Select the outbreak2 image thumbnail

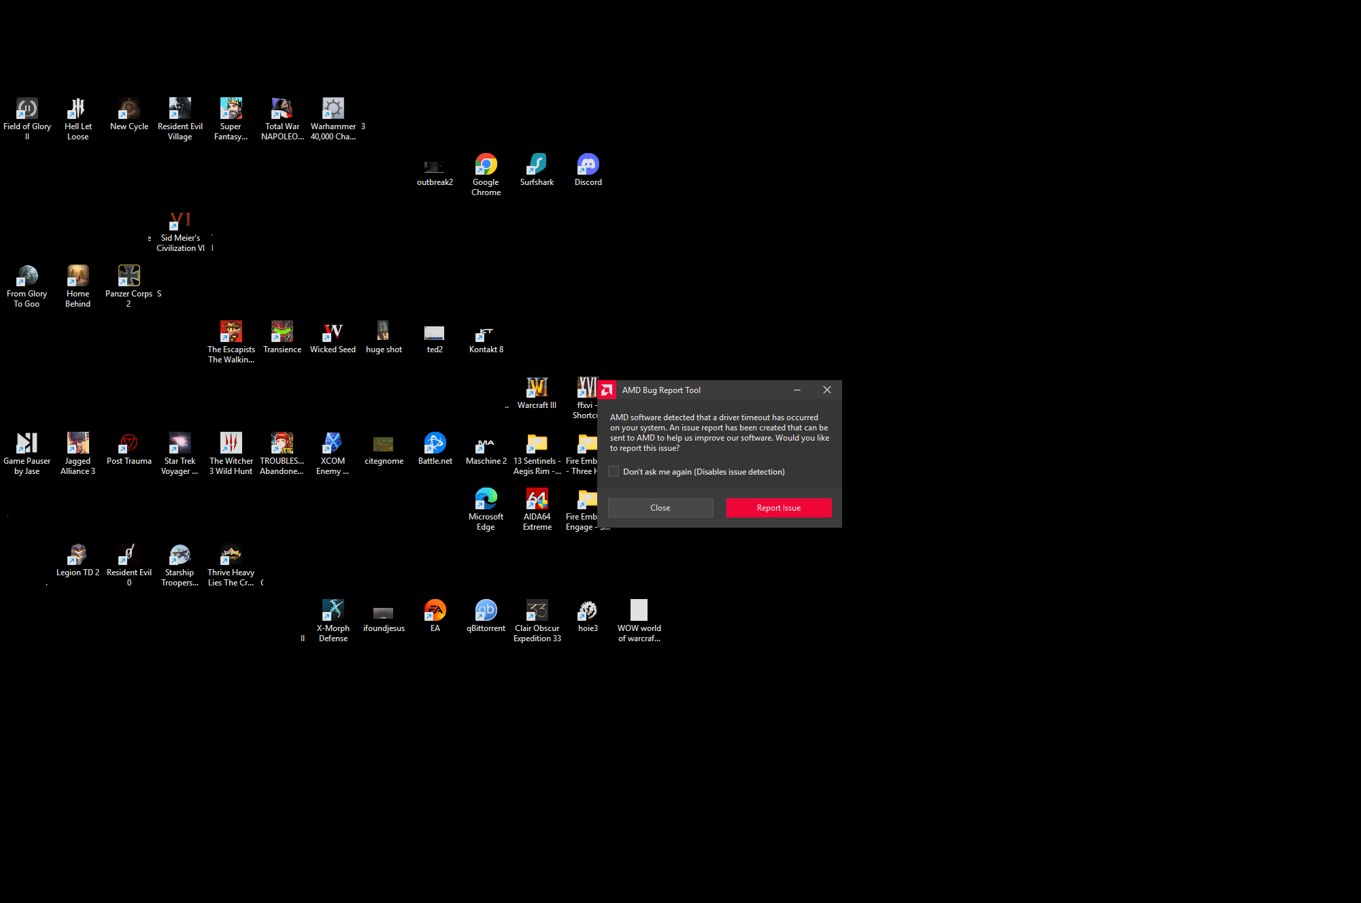coord(435,167)
